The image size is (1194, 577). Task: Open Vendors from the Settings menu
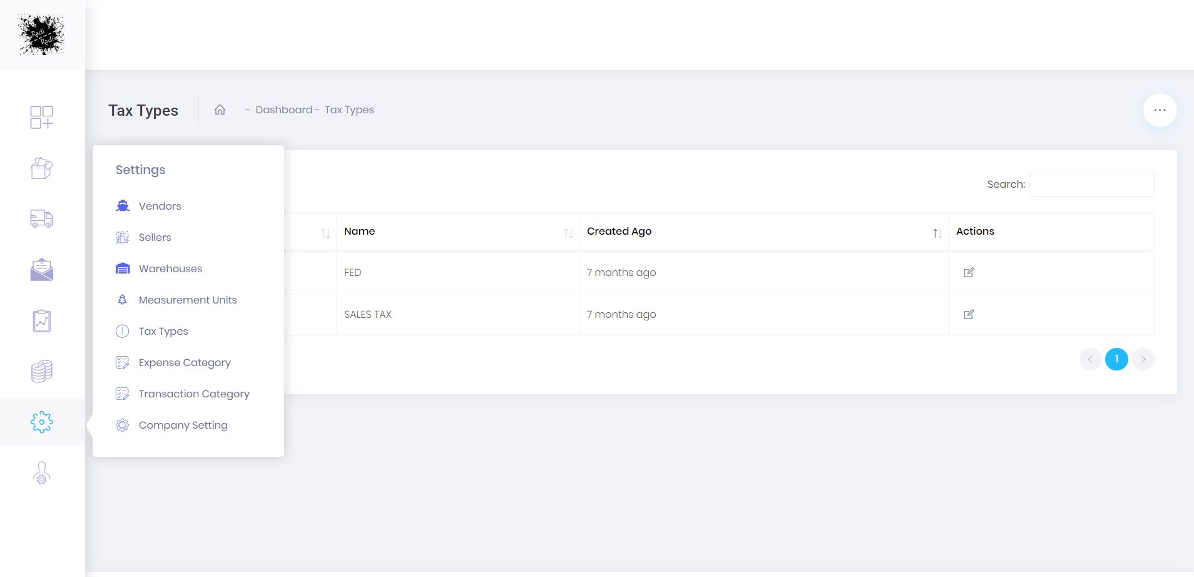point(160,206)
